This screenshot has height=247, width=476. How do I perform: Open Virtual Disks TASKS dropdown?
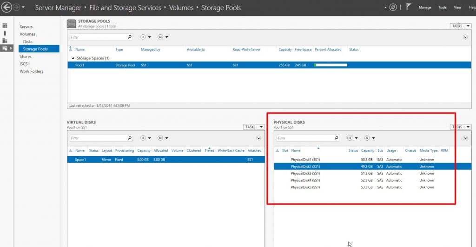(254, 127)
